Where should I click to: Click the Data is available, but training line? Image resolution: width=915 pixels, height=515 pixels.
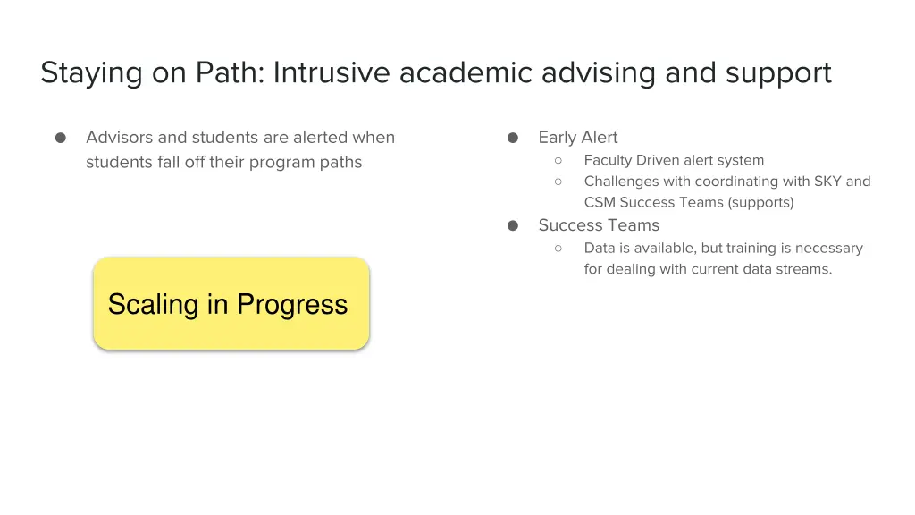pos(723,248)
